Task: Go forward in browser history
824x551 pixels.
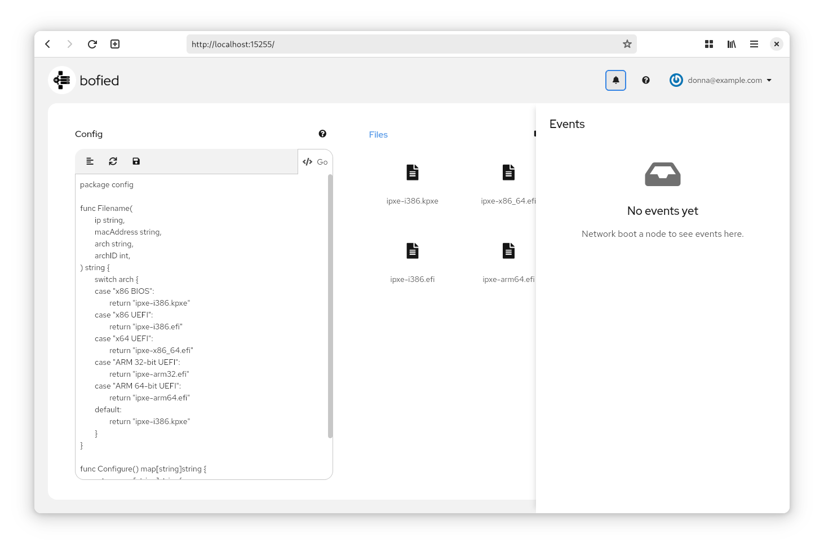Action: click(x=70, y=44)
